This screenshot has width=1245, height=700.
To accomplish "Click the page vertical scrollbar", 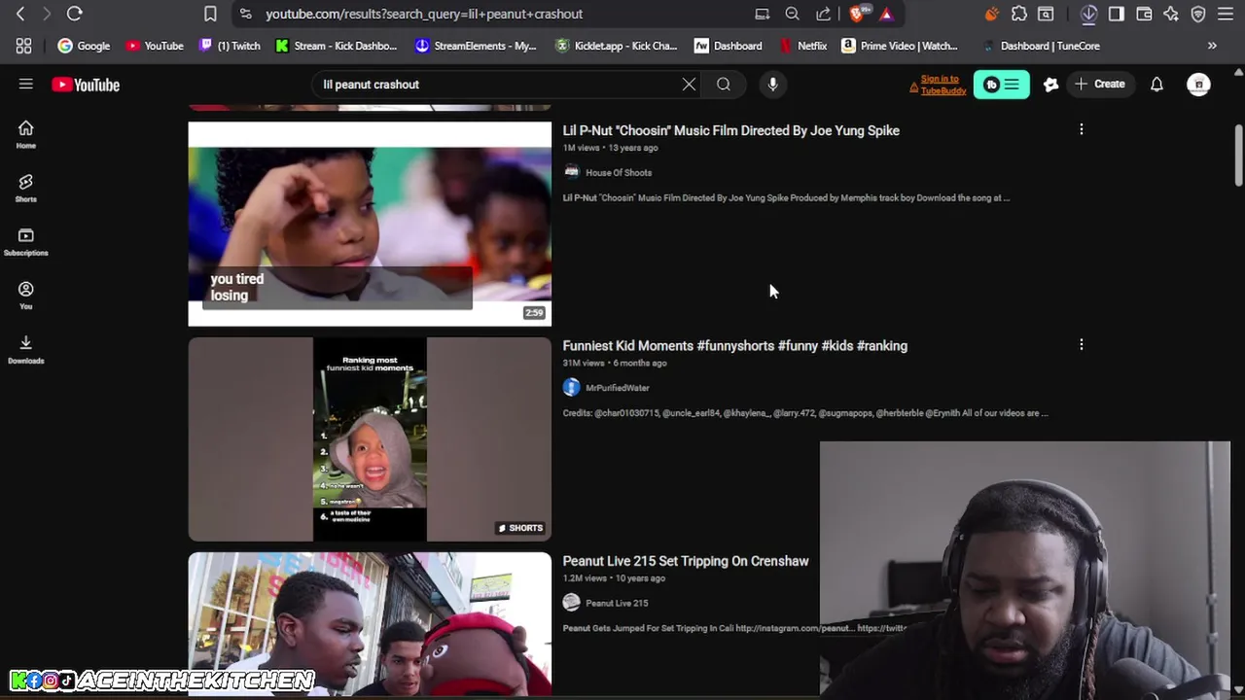I will click(x=1238, y=156).
